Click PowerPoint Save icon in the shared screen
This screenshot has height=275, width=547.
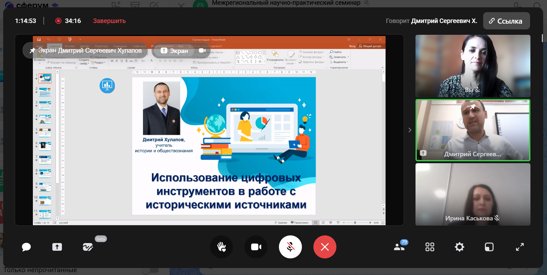39,40
